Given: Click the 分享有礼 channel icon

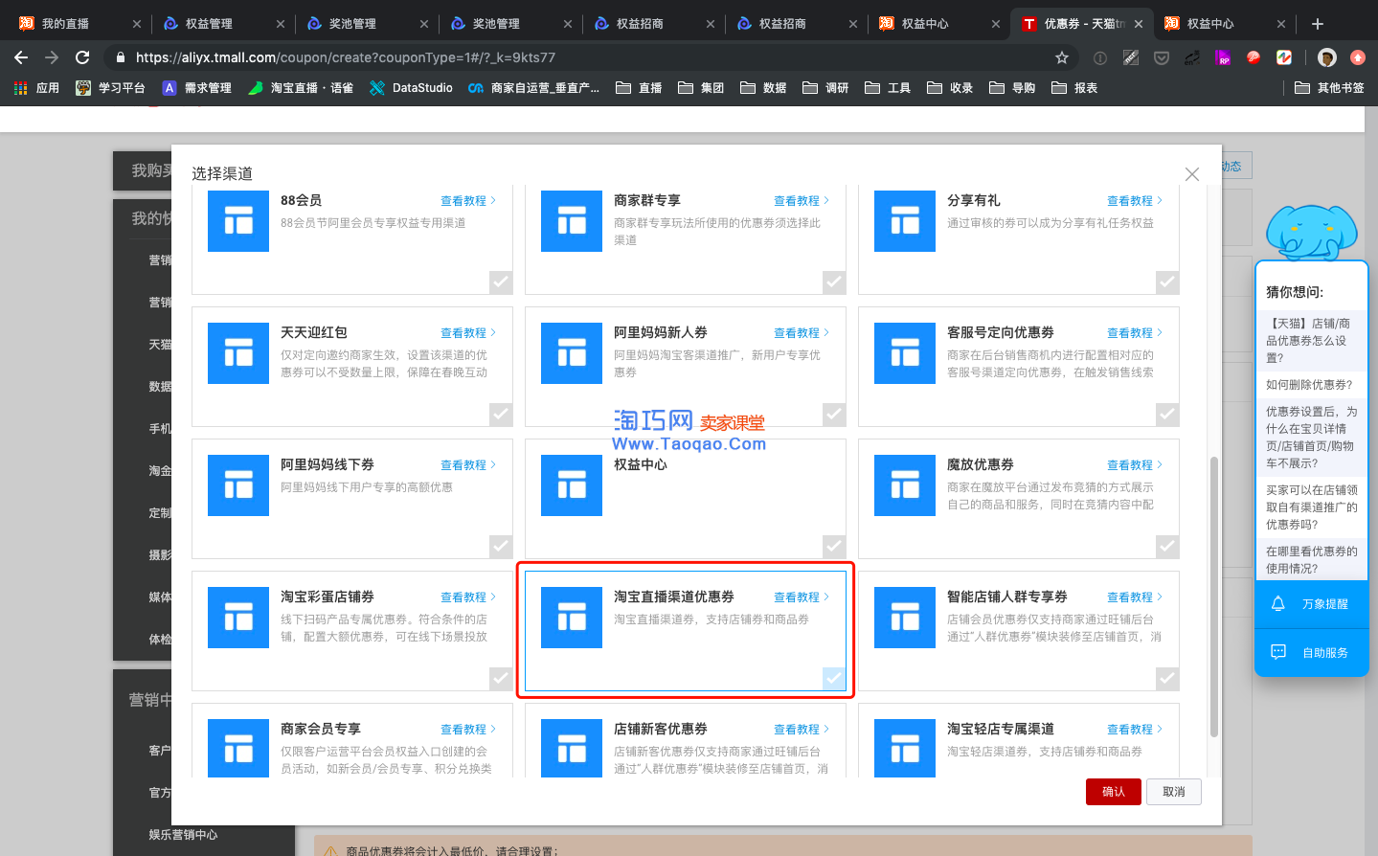Looking at the screenshot, I should [905, 221].
